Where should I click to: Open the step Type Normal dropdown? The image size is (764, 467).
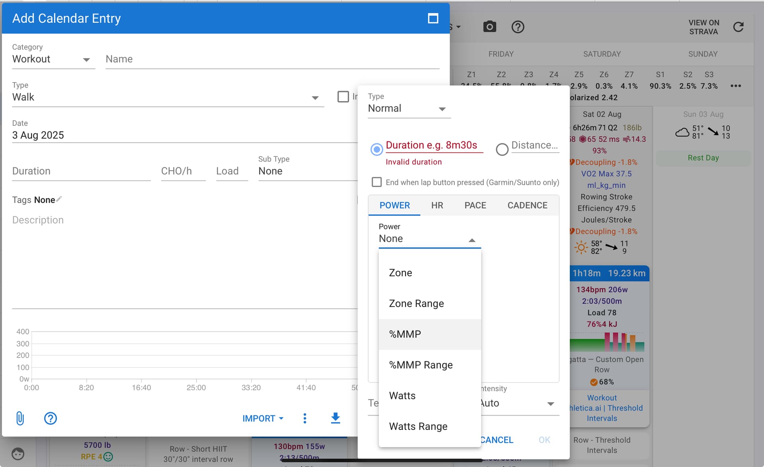point(409,108)
